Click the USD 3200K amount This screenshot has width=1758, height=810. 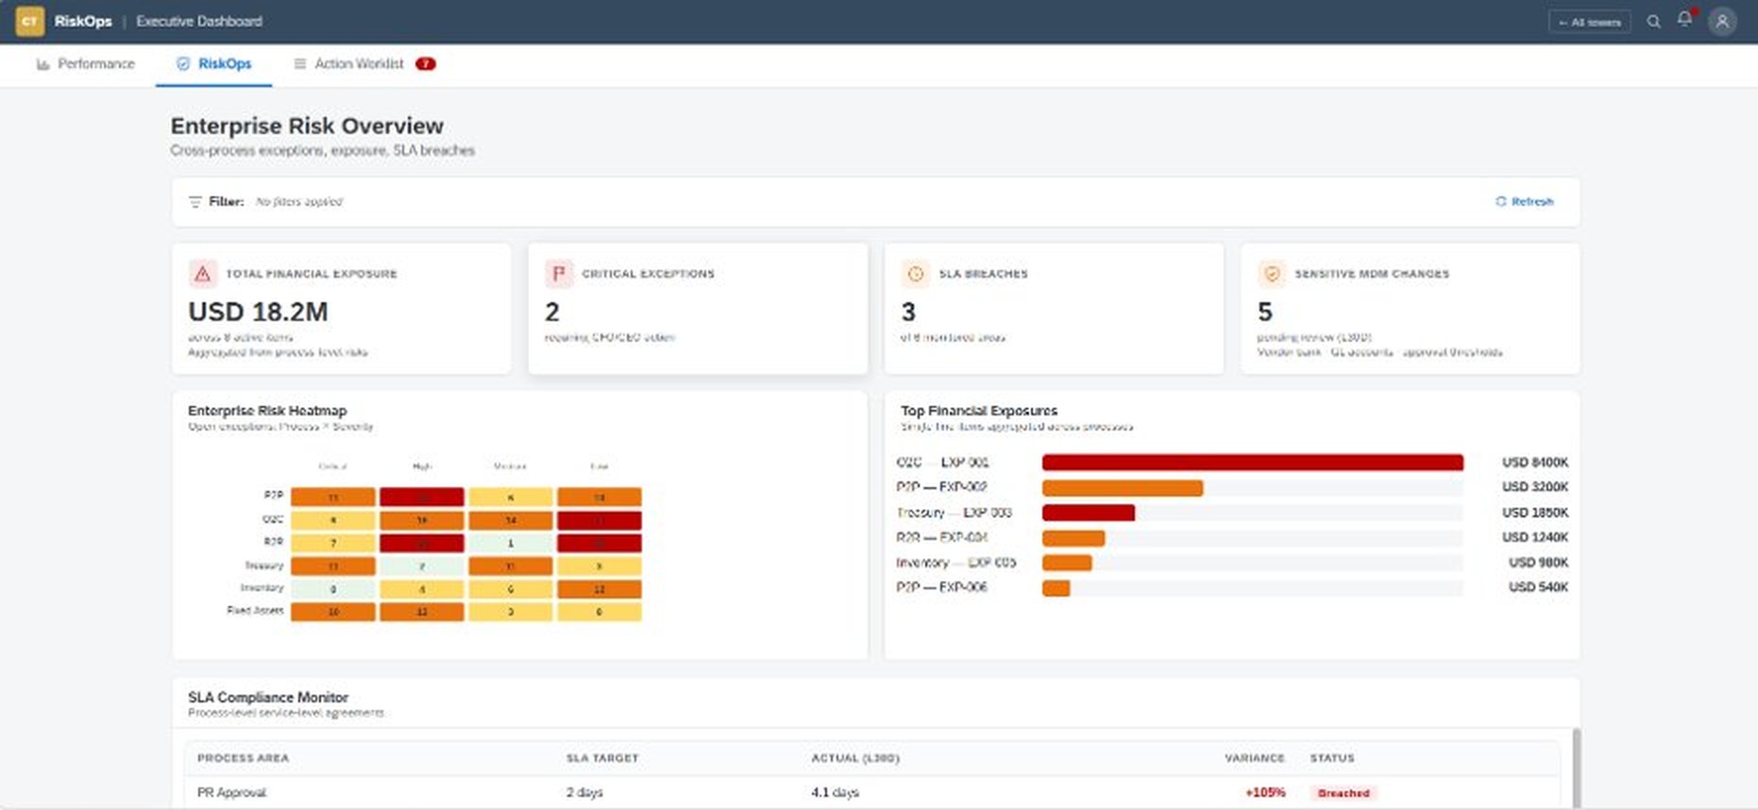[x=1535, y=487]
